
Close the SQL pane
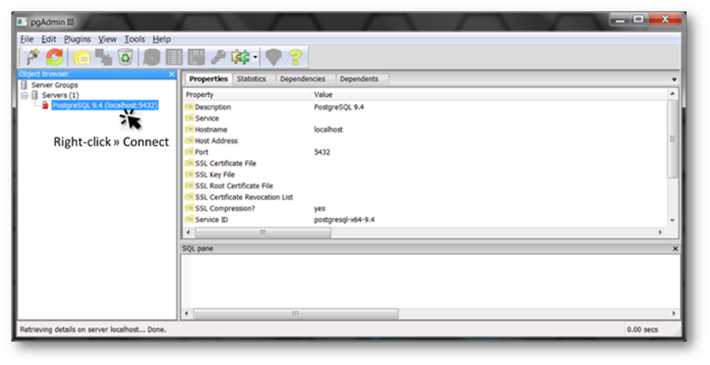coord(674,248)
